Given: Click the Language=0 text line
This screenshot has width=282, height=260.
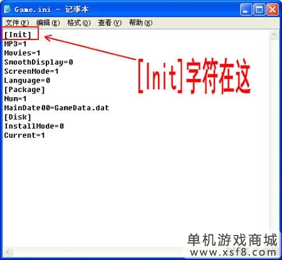Looking at the screenshot, I should pos(27,81).
